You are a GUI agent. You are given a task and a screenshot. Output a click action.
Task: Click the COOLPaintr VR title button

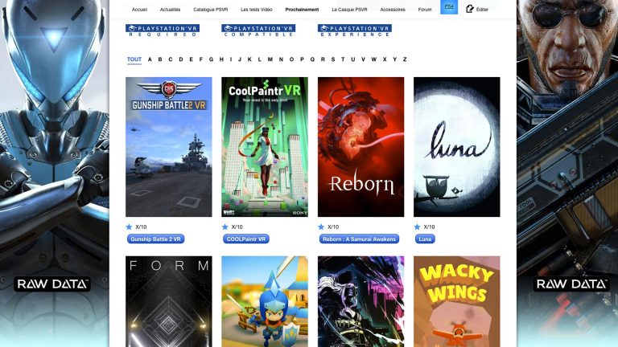[x=246, y=239]
